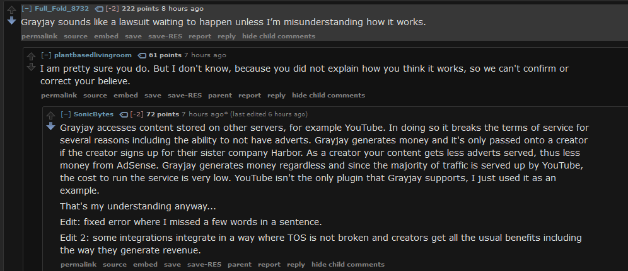Upvote SonicBytes' comment
628x271 pixels.
click(x=51, y=116)
